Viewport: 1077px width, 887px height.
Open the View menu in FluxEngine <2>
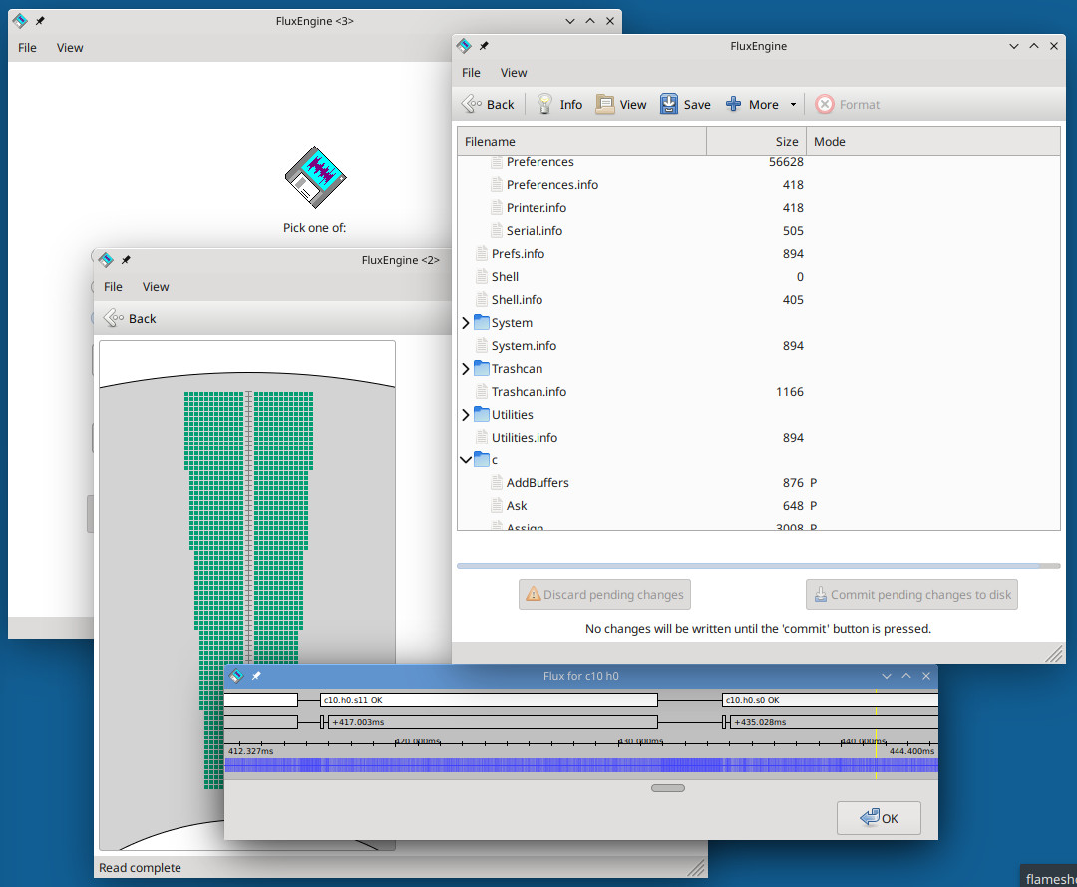click(x=156, y=286)
